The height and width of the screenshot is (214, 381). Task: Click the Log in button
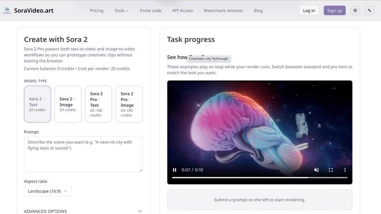tap(309, 10)
